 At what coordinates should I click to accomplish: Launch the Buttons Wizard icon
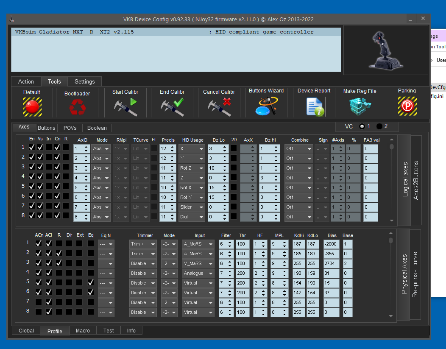tap(267, 106)
